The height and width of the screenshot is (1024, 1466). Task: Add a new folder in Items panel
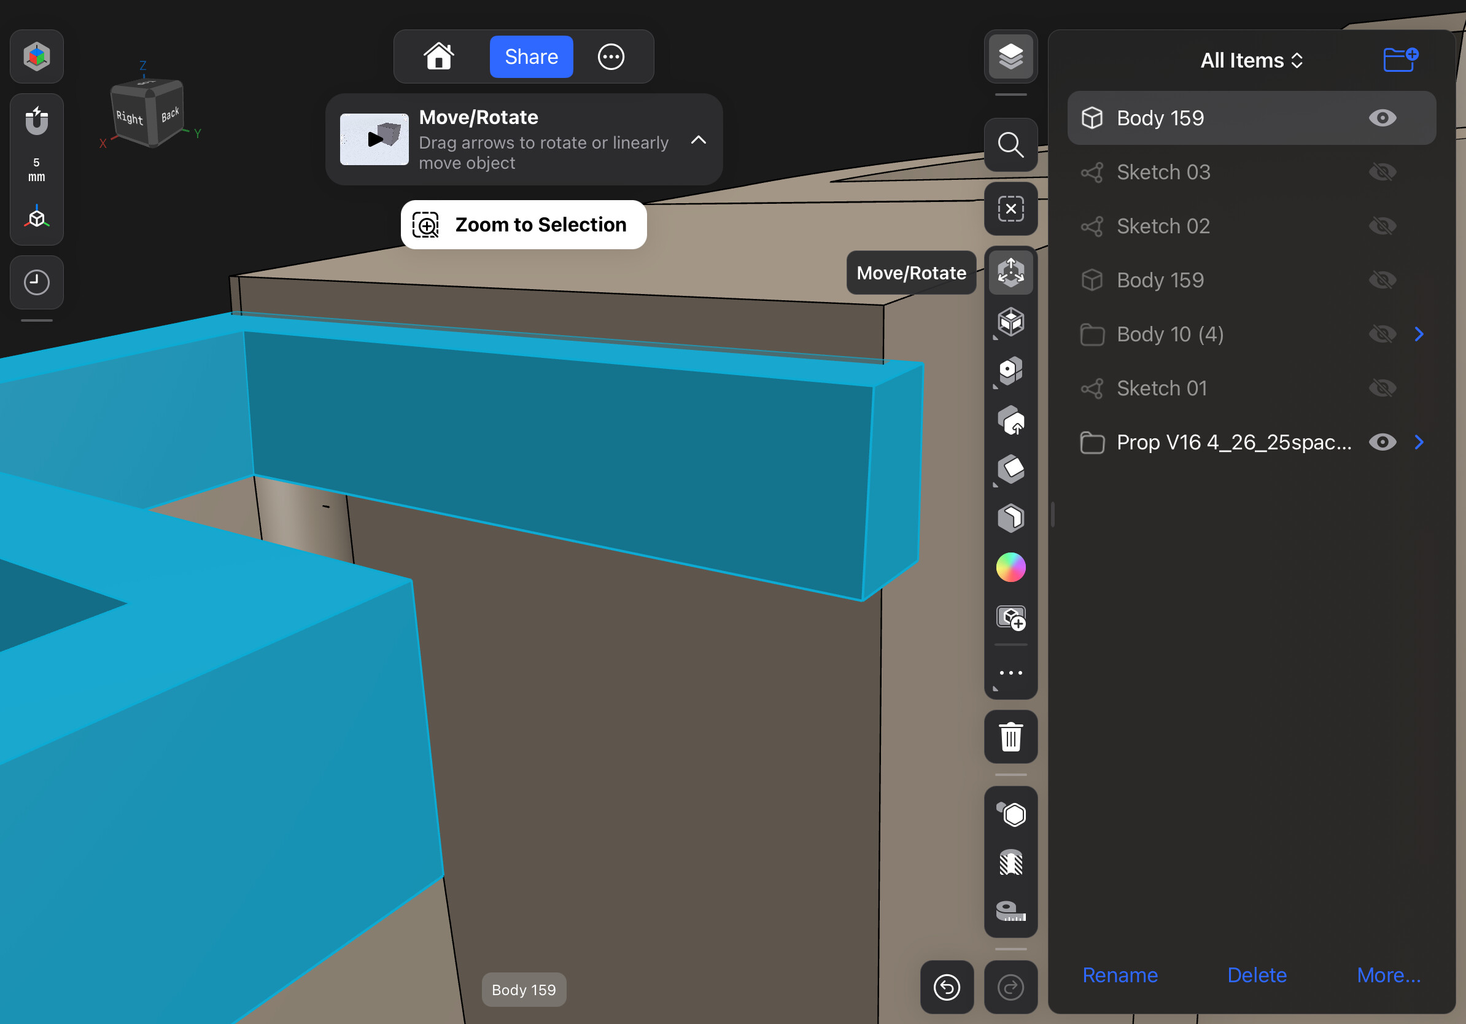(1400, 60)
